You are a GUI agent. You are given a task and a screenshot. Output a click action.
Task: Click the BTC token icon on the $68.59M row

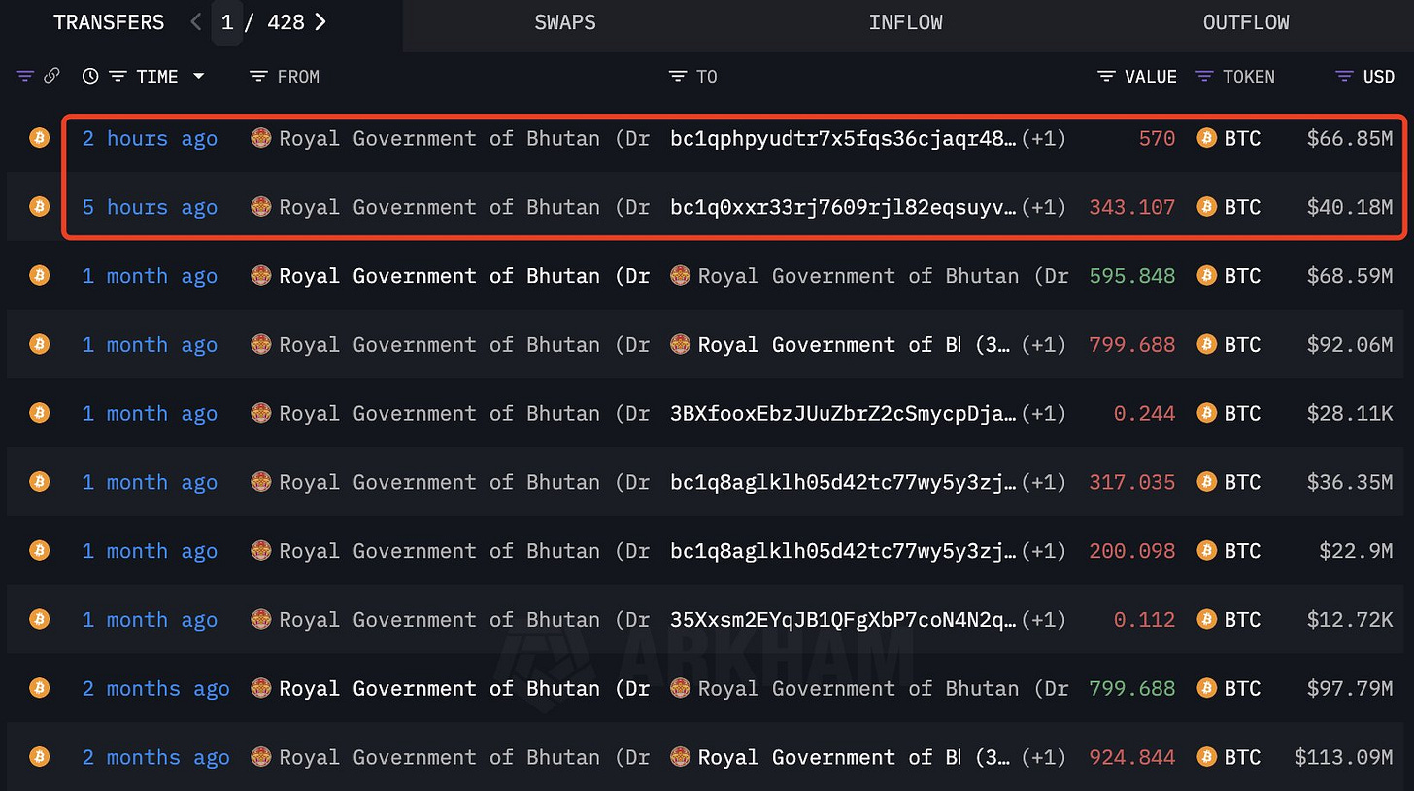1206,275
